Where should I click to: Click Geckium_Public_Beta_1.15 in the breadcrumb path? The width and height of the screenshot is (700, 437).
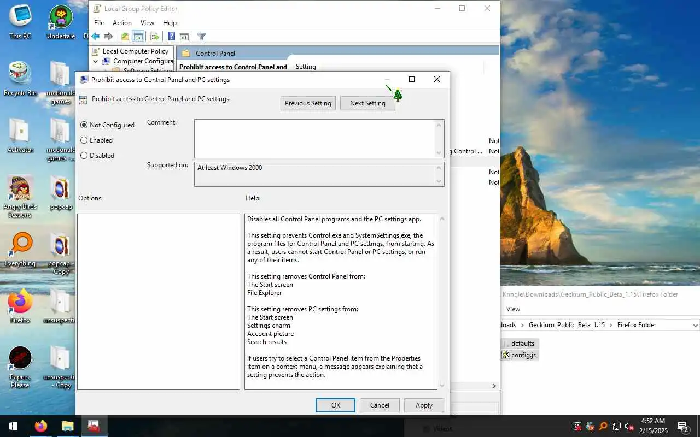[567, 325]
